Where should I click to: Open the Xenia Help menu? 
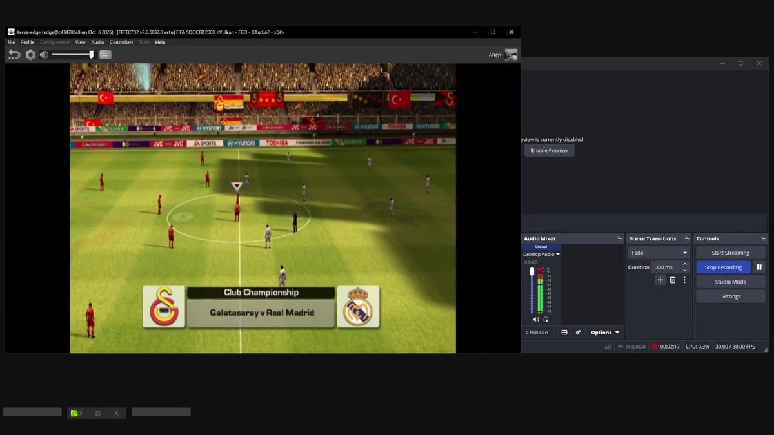pos(160,43)
